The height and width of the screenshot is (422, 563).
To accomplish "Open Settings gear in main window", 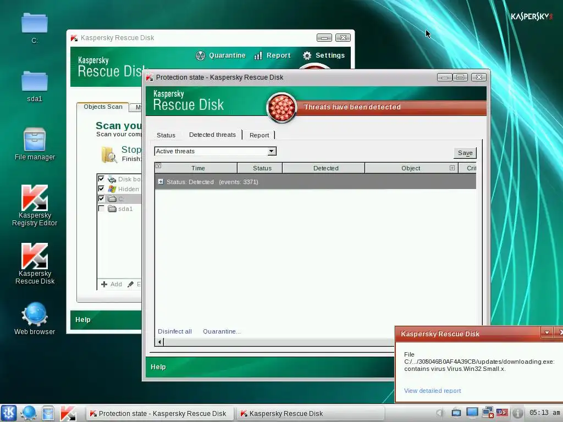I will (323, 55).
